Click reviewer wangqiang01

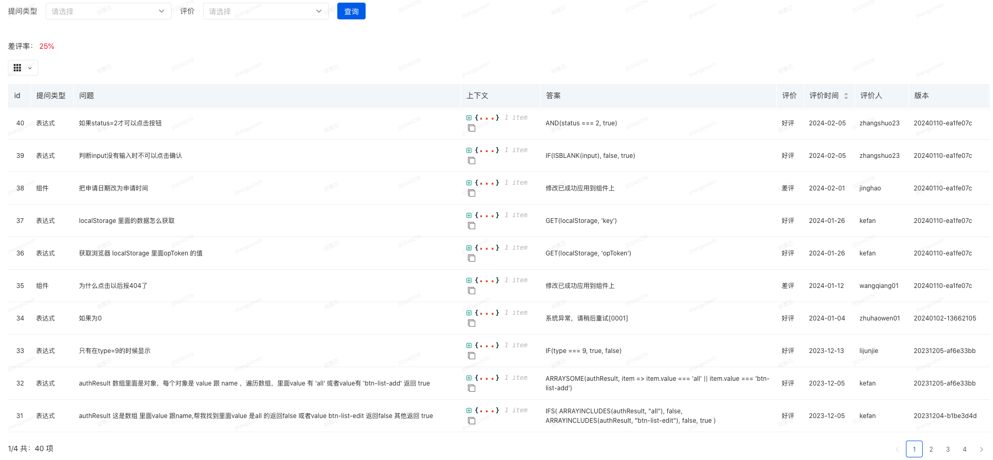[879, 286]
